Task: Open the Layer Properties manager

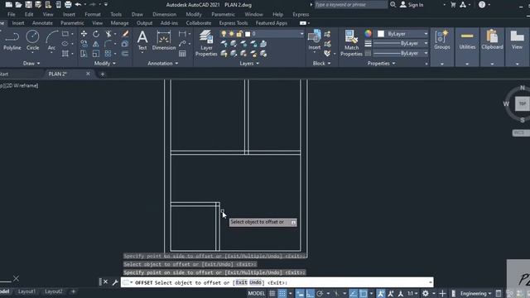Action: (206, 43)
